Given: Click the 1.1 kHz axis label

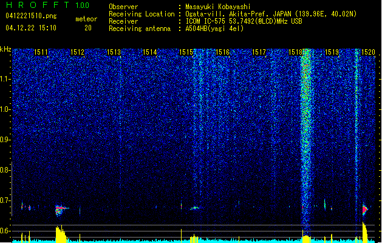Looking at the screenshot, I should pos(5,79).
